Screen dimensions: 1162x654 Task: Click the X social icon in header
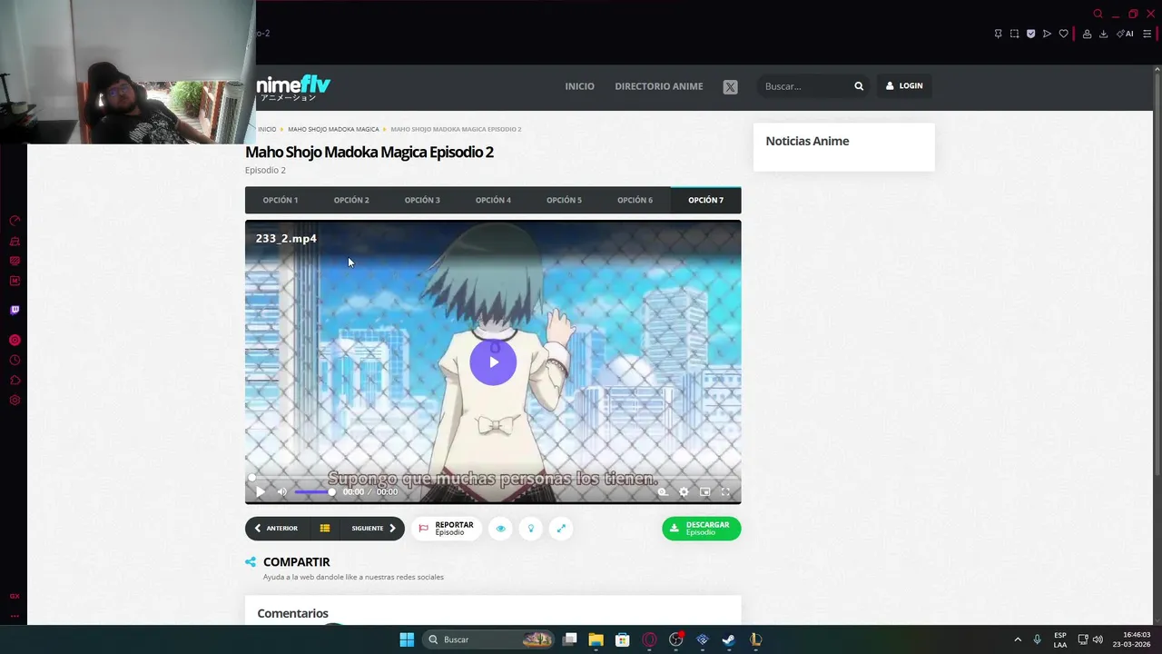tap(730, 87)
